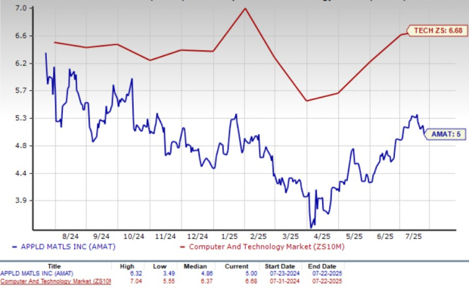The width and height of the screenshot is (469, 295).
Task: Click the 2/25 x-axis label
Action: [259, 236]
